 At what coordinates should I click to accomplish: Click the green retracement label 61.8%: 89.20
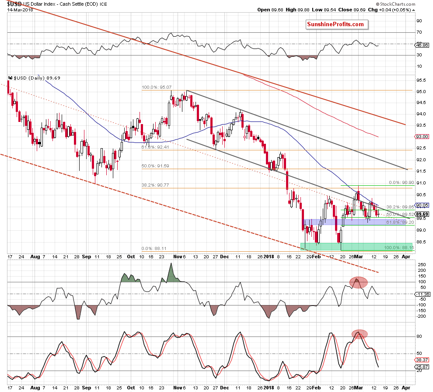pos(400,222)
